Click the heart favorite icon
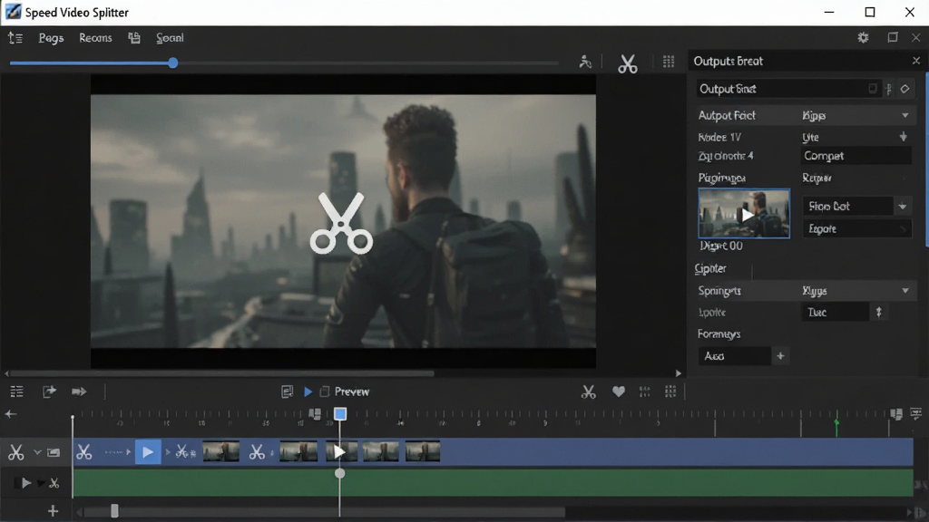 pos(619,391)
